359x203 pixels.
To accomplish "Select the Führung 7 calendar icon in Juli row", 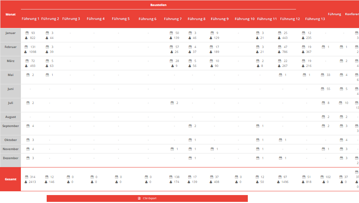I will [172, 103].
